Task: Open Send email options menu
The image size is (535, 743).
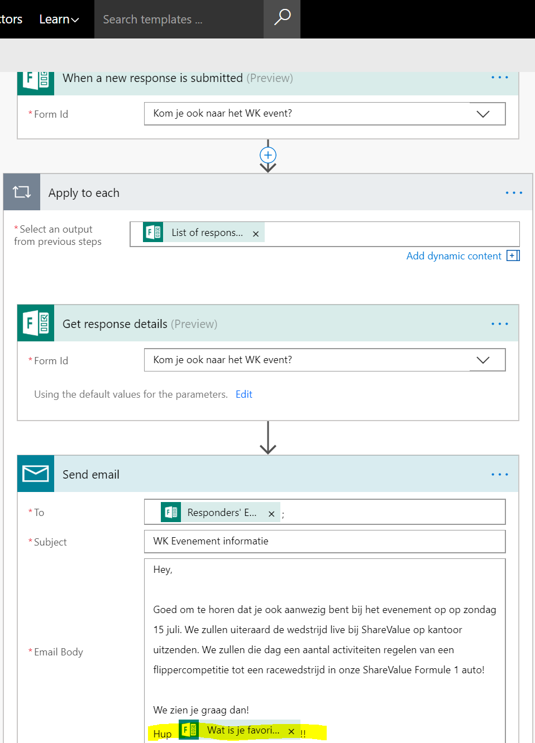Action: pyautogui.click(x=500, y=475)
